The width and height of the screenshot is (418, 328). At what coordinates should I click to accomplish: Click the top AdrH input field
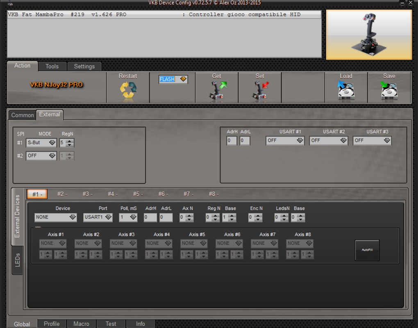click(x=232, y=141)
